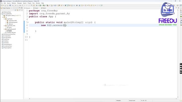Launch Debug with the bug icon
This screenshot has height=102, width=182.
pyautogui.click(x=37, y=5)
